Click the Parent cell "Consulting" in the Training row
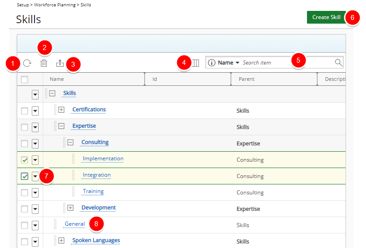Viewport: 366px width, 248px height. tap(250, 193)
